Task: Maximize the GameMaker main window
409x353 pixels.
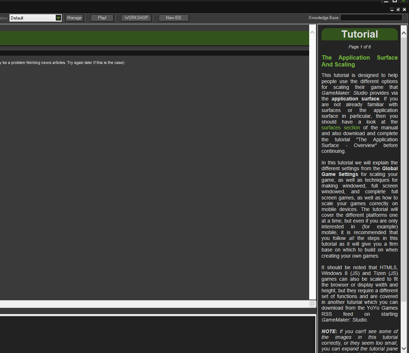Action: 395,1
